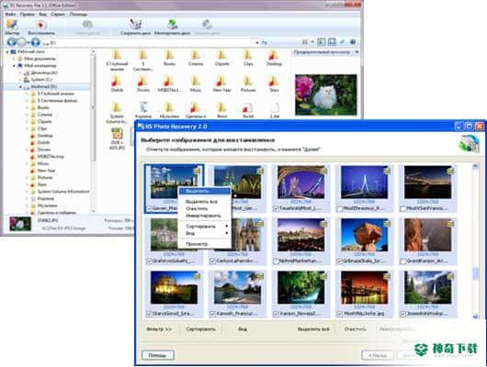Click Сортировать button below the thumbnails

pyautogui.click(x=200, y=328)
